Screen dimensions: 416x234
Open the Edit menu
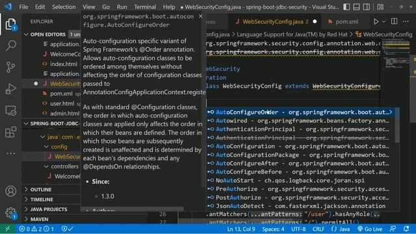(40, 7)
